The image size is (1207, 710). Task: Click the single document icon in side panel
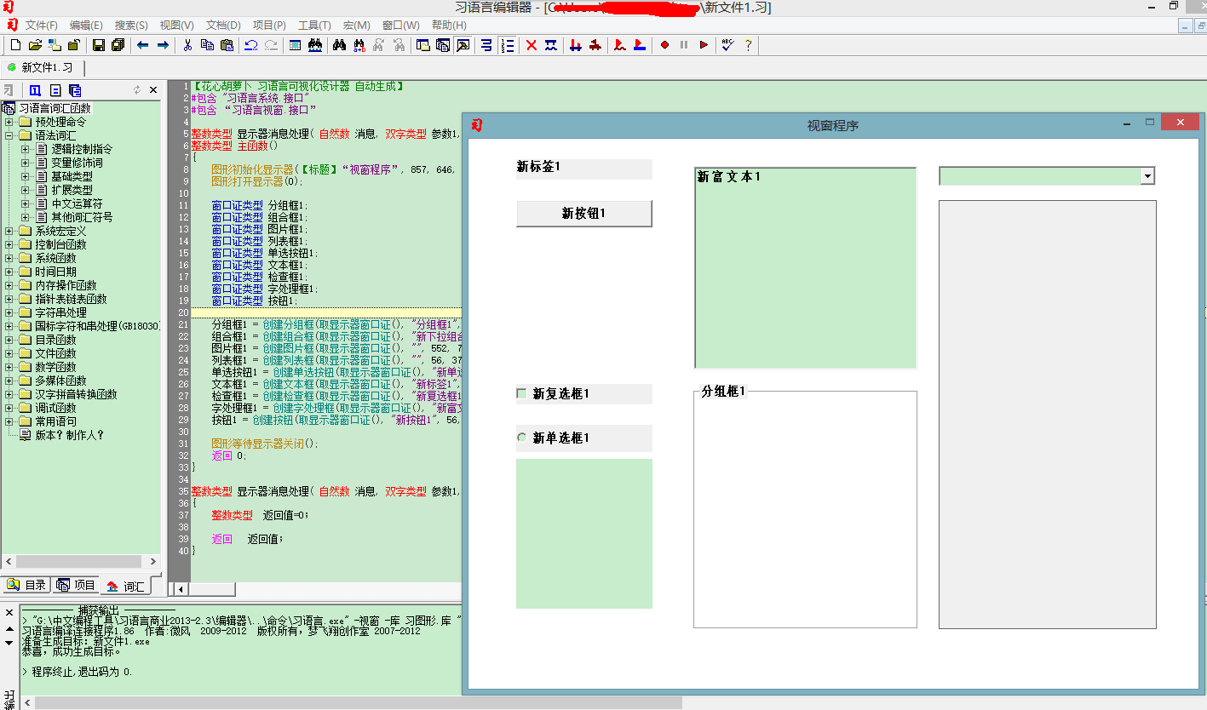pos(55,90)
